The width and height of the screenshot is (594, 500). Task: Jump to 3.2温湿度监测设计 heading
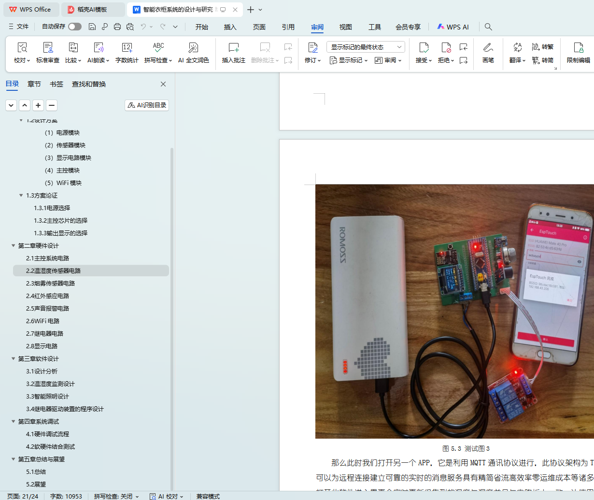(50, 384)
